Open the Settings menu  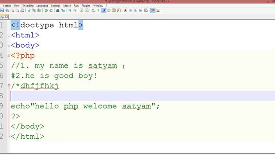55,6
